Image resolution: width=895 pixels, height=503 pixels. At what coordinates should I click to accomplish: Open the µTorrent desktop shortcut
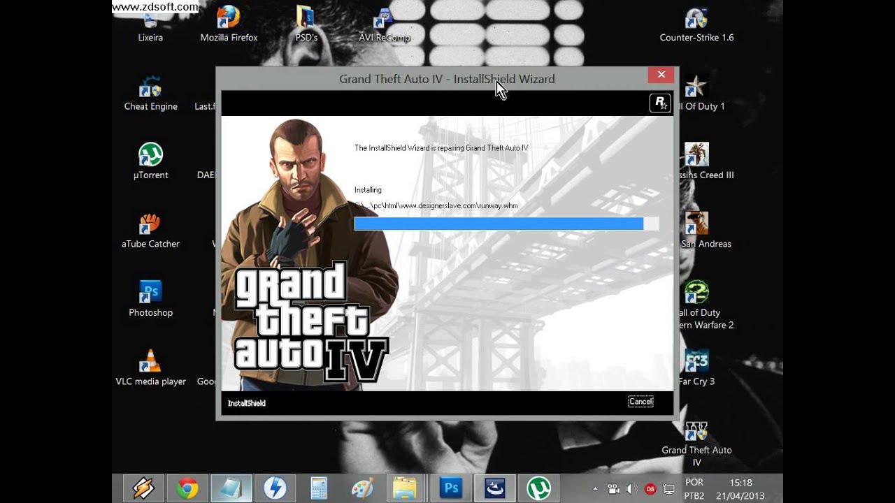(x=150, y=161)
